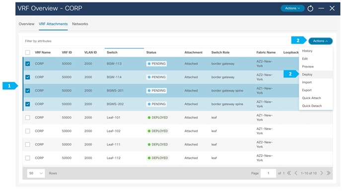Go to the first page of results
Screen dimensions: 345x191
click(x=289, y=173)
